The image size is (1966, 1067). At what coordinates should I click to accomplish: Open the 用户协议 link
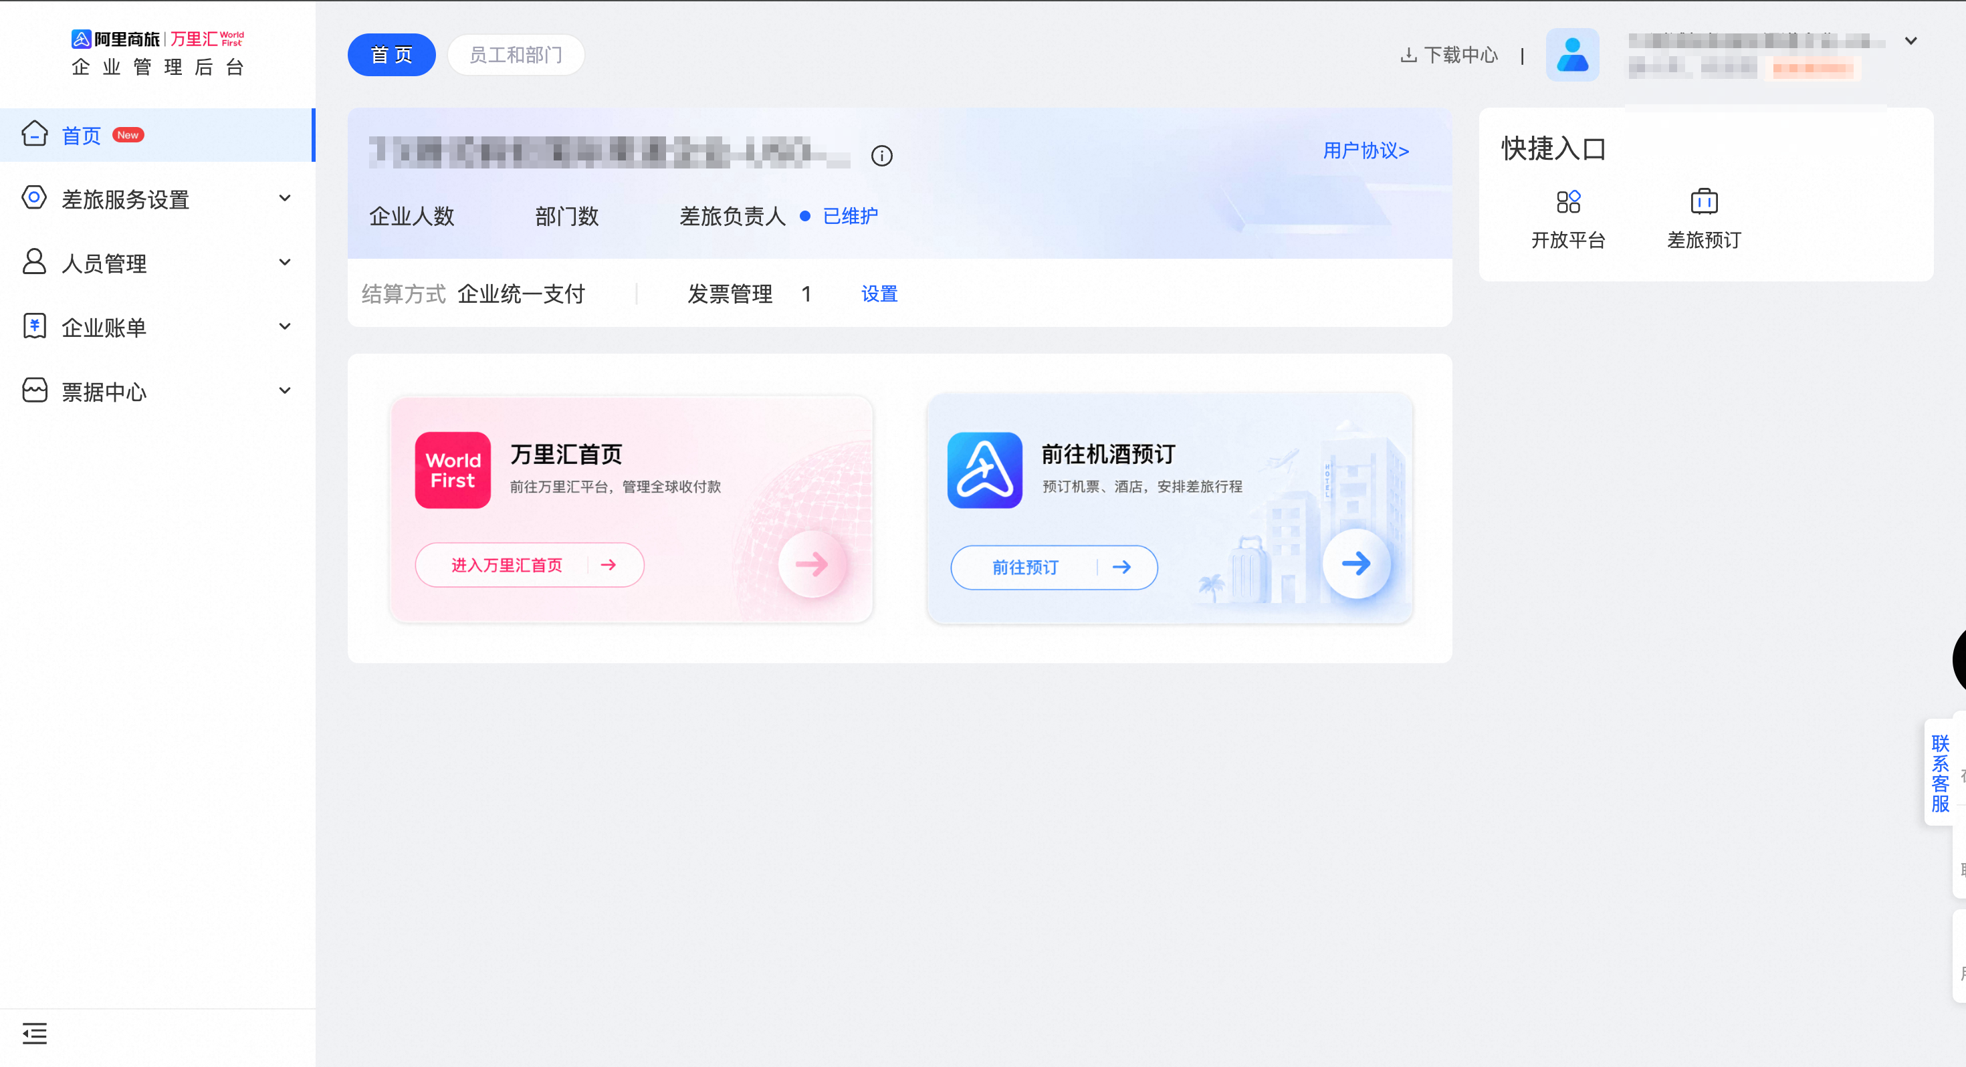pos(1366,150)
